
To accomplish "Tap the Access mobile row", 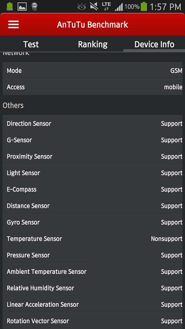I will (x=92, y=87).
